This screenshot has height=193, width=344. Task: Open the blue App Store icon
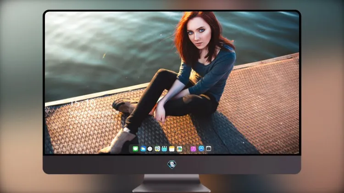pos(201,149)
